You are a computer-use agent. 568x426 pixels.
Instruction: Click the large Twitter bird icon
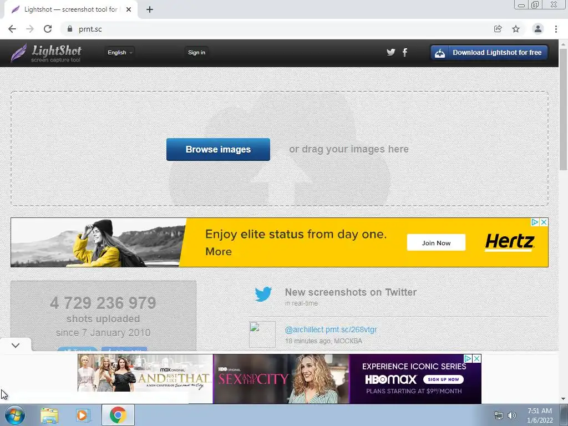coord(263,294)
